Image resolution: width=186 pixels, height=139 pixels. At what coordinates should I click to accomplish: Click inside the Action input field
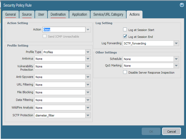64,30
